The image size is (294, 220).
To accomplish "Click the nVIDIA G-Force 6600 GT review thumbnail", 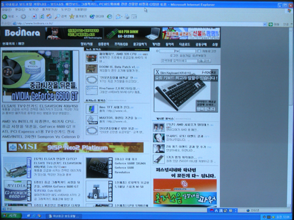I will (18, 191).
